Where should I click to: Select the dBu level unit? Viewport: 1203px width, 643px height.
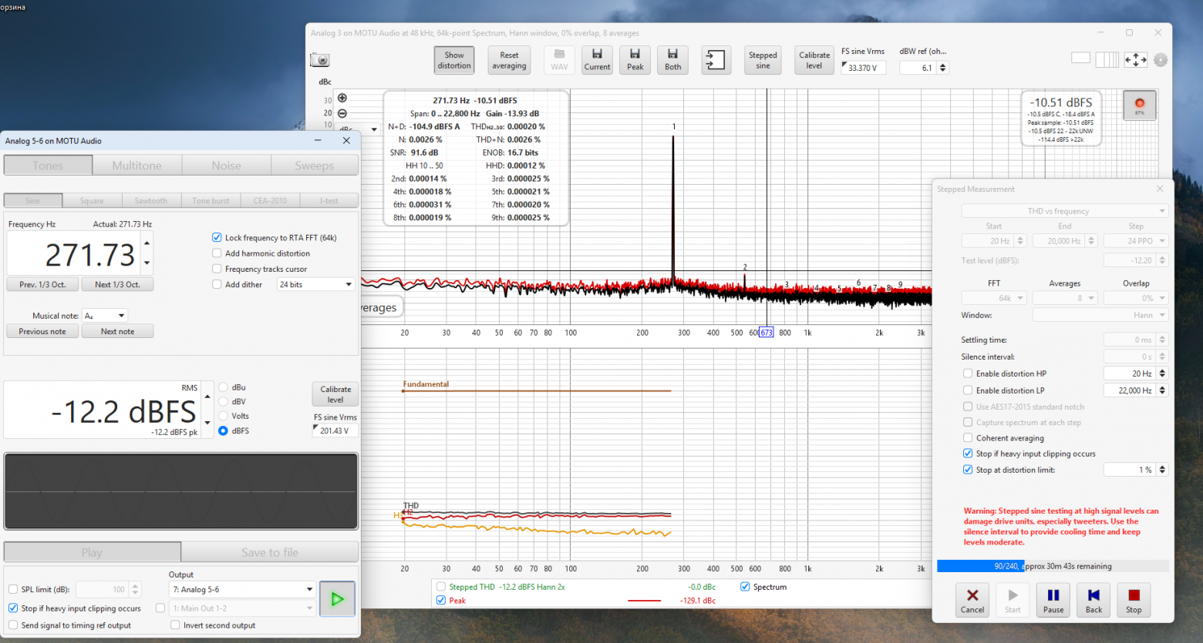223,387
